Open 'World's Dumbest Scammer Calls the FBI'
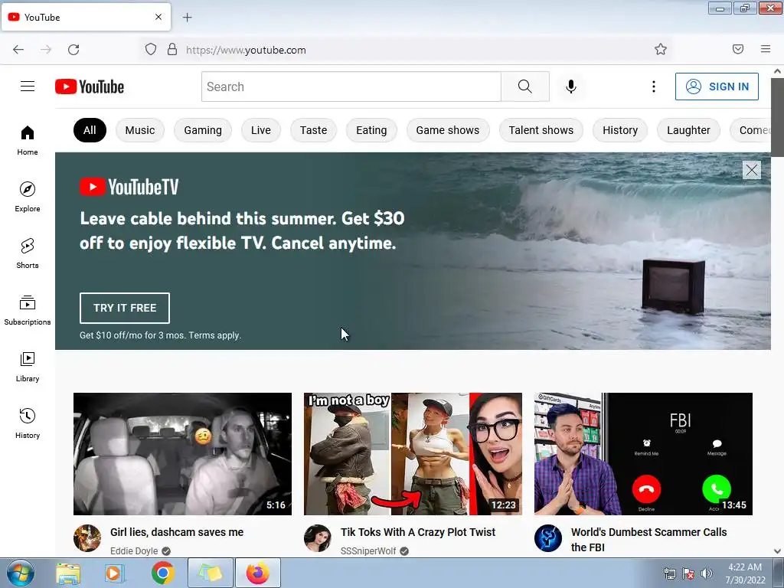784x588 pixels. click(649, 540)
